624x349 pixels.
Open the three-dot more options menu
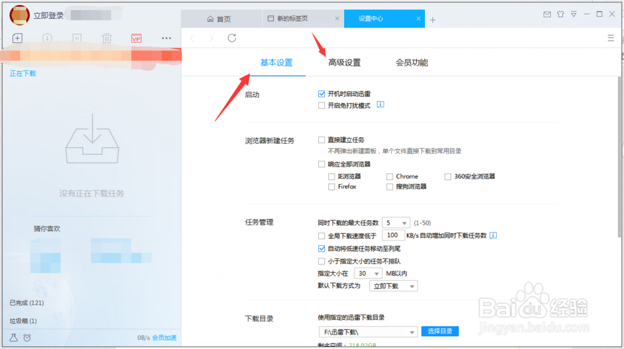coord(167,38)
